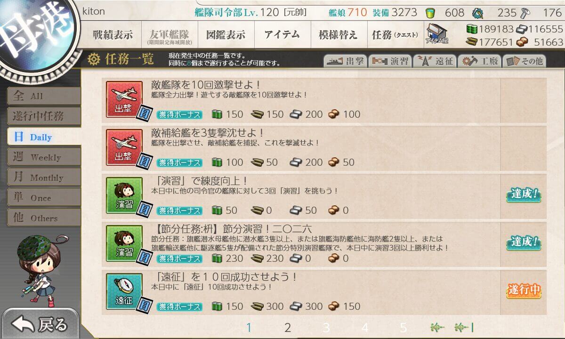
Task: Claim 達成 reward for 節分演習！二〇二六 quest
Action: coord(524,242)
